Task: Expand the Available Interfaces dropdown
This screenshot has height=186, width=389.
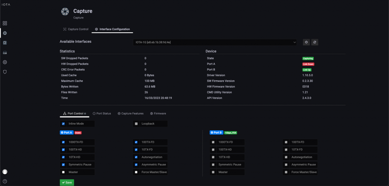Action: coord(215,42)
